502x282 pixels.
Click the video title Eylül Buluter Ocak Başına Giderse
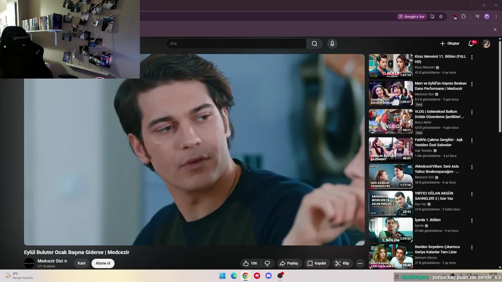pyautogui.click(x=77, y=252)
